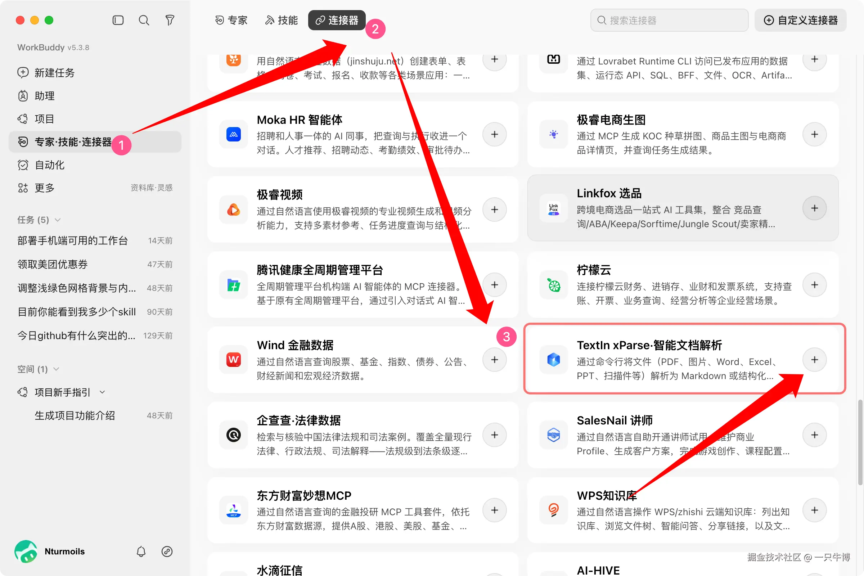Open task 今日github有什么突出的...

(x=95, y=336)
